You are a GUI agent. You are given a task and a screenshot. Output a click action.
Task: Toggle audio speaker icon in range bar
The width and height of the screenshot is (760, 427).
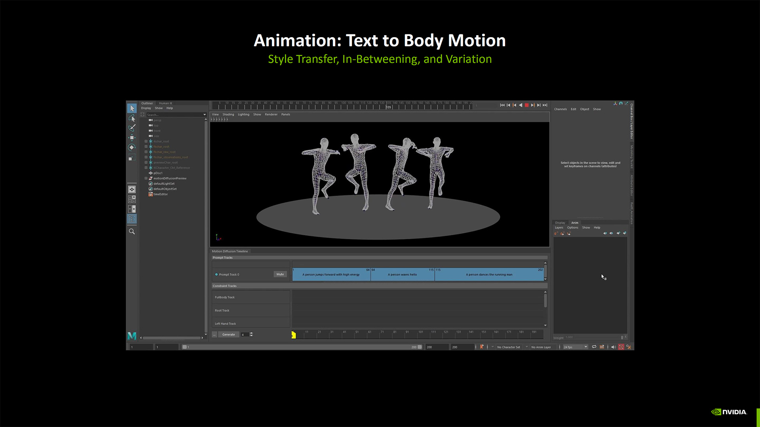coord(613,347)
